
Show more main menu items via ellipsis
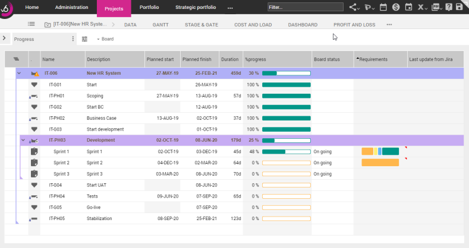[x=230, y=8]
